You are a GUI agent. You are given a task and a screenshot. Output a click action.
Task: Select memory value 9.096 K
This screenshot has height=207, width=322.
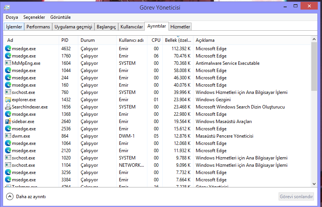pos(183,165)
